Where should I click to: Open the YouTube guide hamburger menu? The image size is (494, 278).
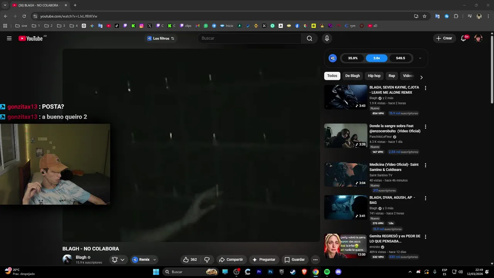9,38
